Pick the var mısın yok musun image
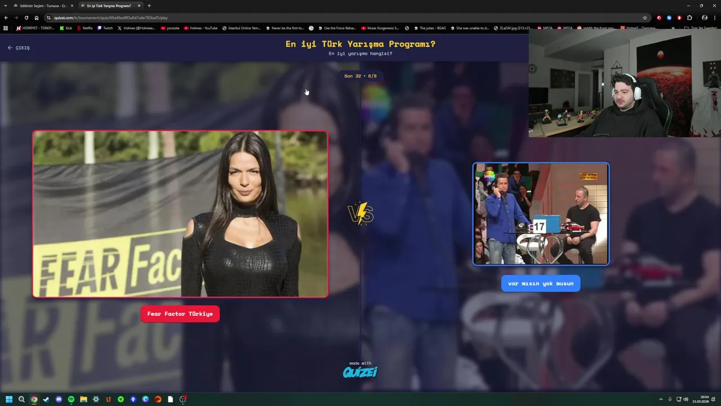Screen dimensions: 721x406 (x=541, y=214)
